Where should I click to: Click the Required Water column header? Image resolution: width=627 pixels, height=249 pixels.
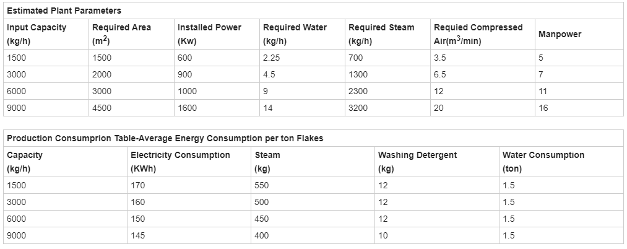[x=302, y=34]
